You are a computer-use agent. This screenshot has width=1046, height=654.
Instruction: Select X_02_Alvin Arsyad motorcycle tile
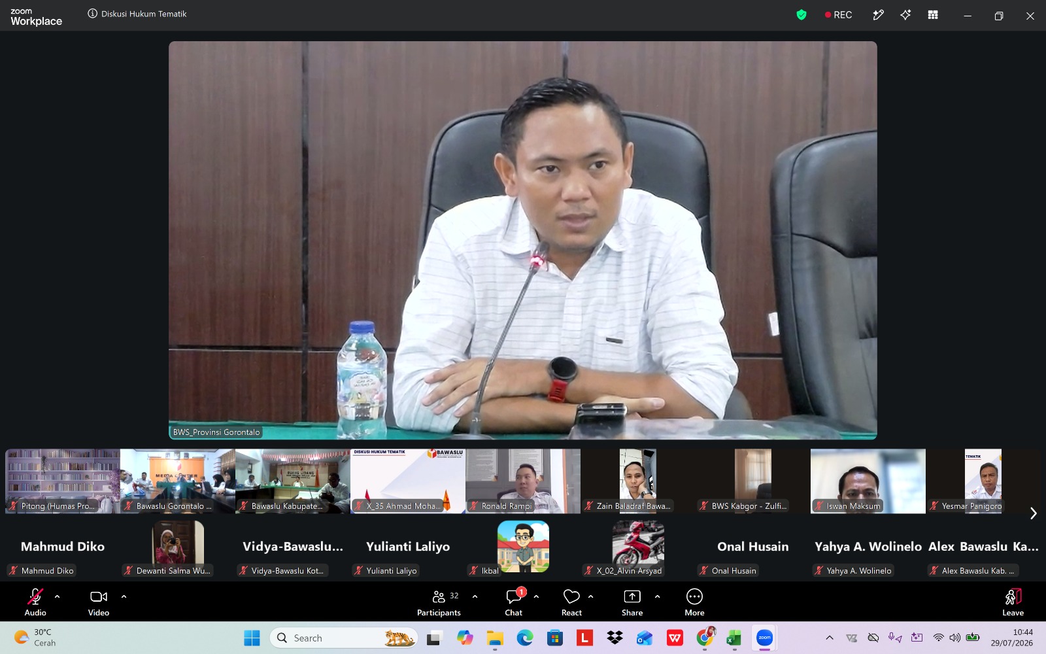click(638, 548)
